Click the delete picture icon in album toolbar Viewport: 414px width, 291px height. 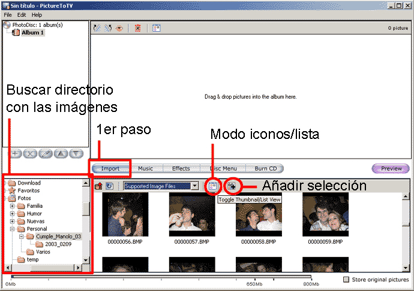click(138, 28)
